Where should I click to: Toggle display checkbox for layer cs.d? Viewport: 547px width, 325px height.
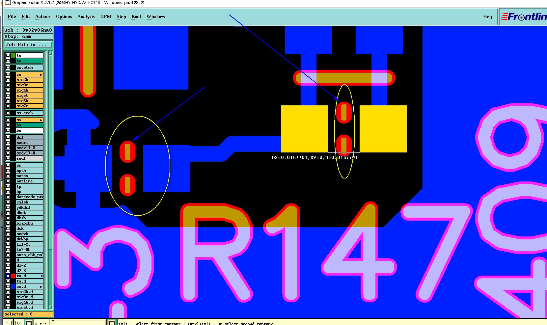coord(8,286)
